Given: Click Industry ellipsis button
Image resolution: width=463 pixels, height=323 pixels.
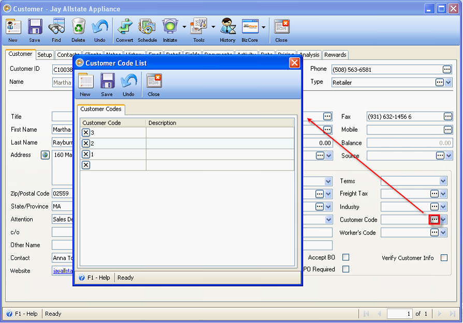Looking at the screenshot, I should 435,207.
